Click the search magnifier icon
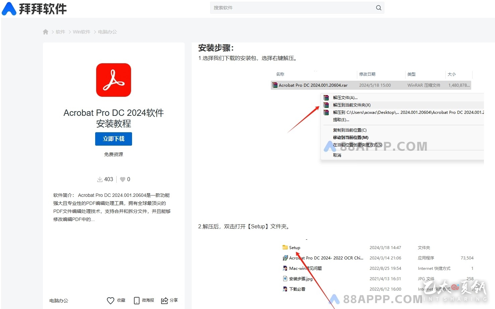 [378, 8]
